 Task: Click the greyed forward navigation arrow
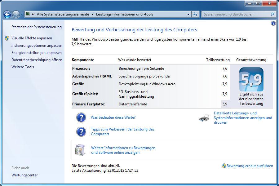point(16,15)
